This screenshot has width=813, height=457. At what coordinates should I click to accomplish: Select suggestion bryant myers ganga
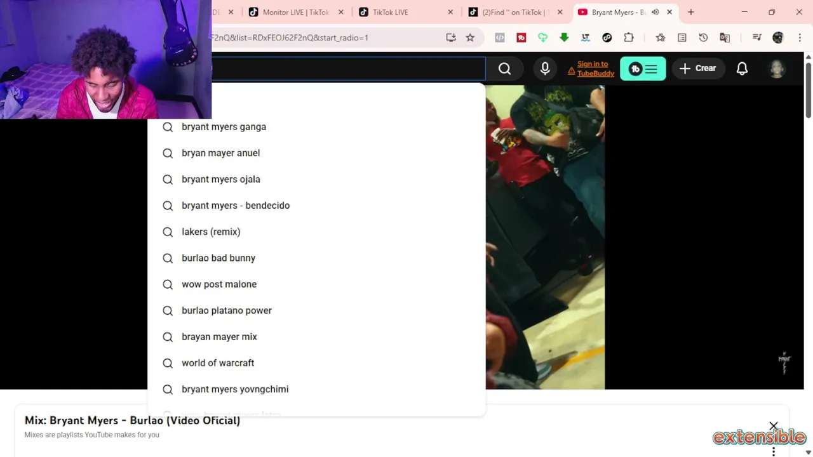316,127
